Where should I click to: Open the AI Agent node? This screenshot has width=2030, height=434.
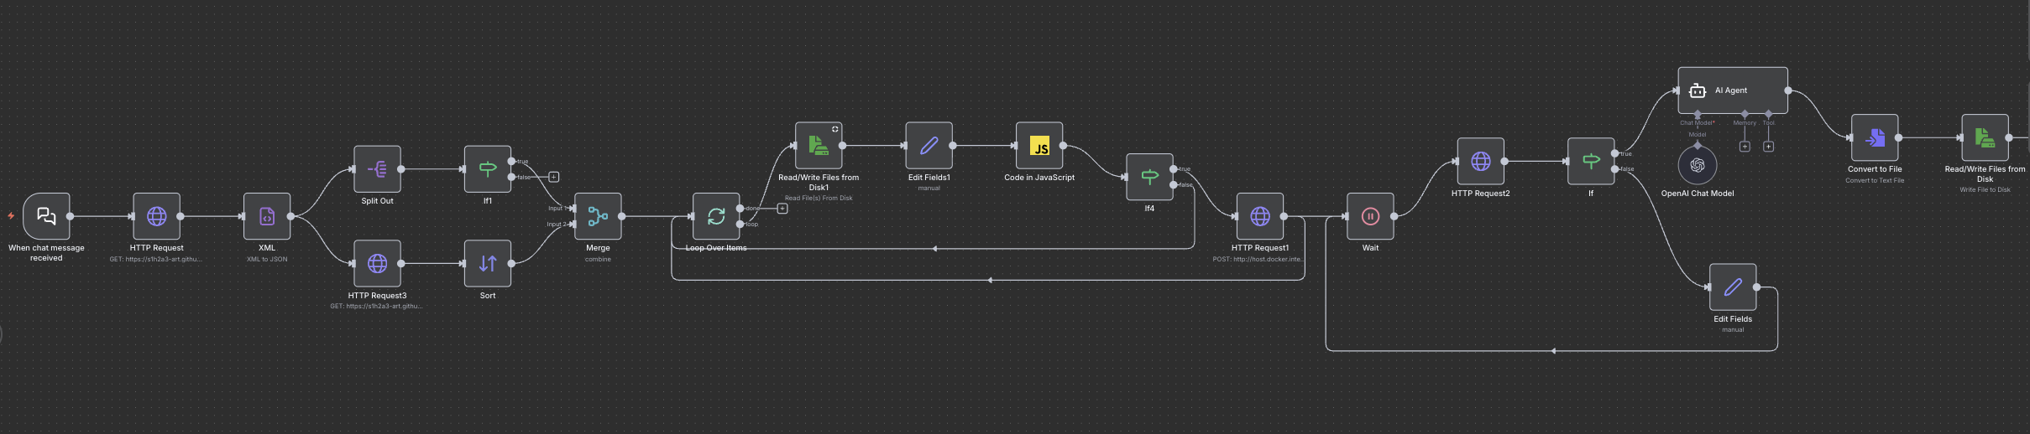(x=1732, y=90)
